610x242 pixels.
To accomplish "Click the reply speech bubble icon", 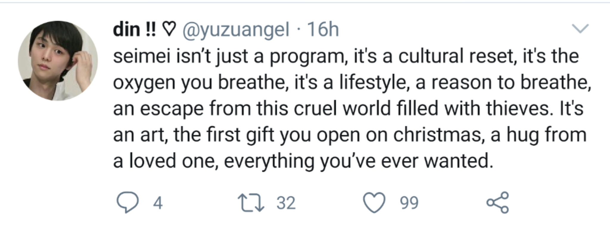I will [x=127, y=202].
